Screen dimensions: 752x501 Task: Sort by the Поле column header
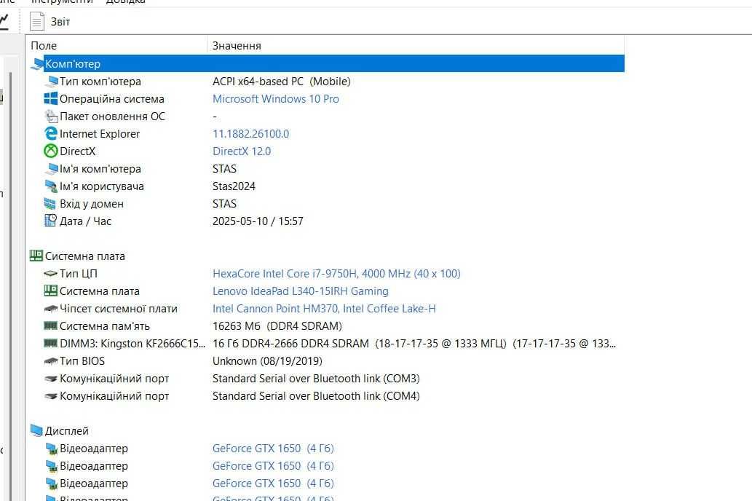[x=44, y=46]
